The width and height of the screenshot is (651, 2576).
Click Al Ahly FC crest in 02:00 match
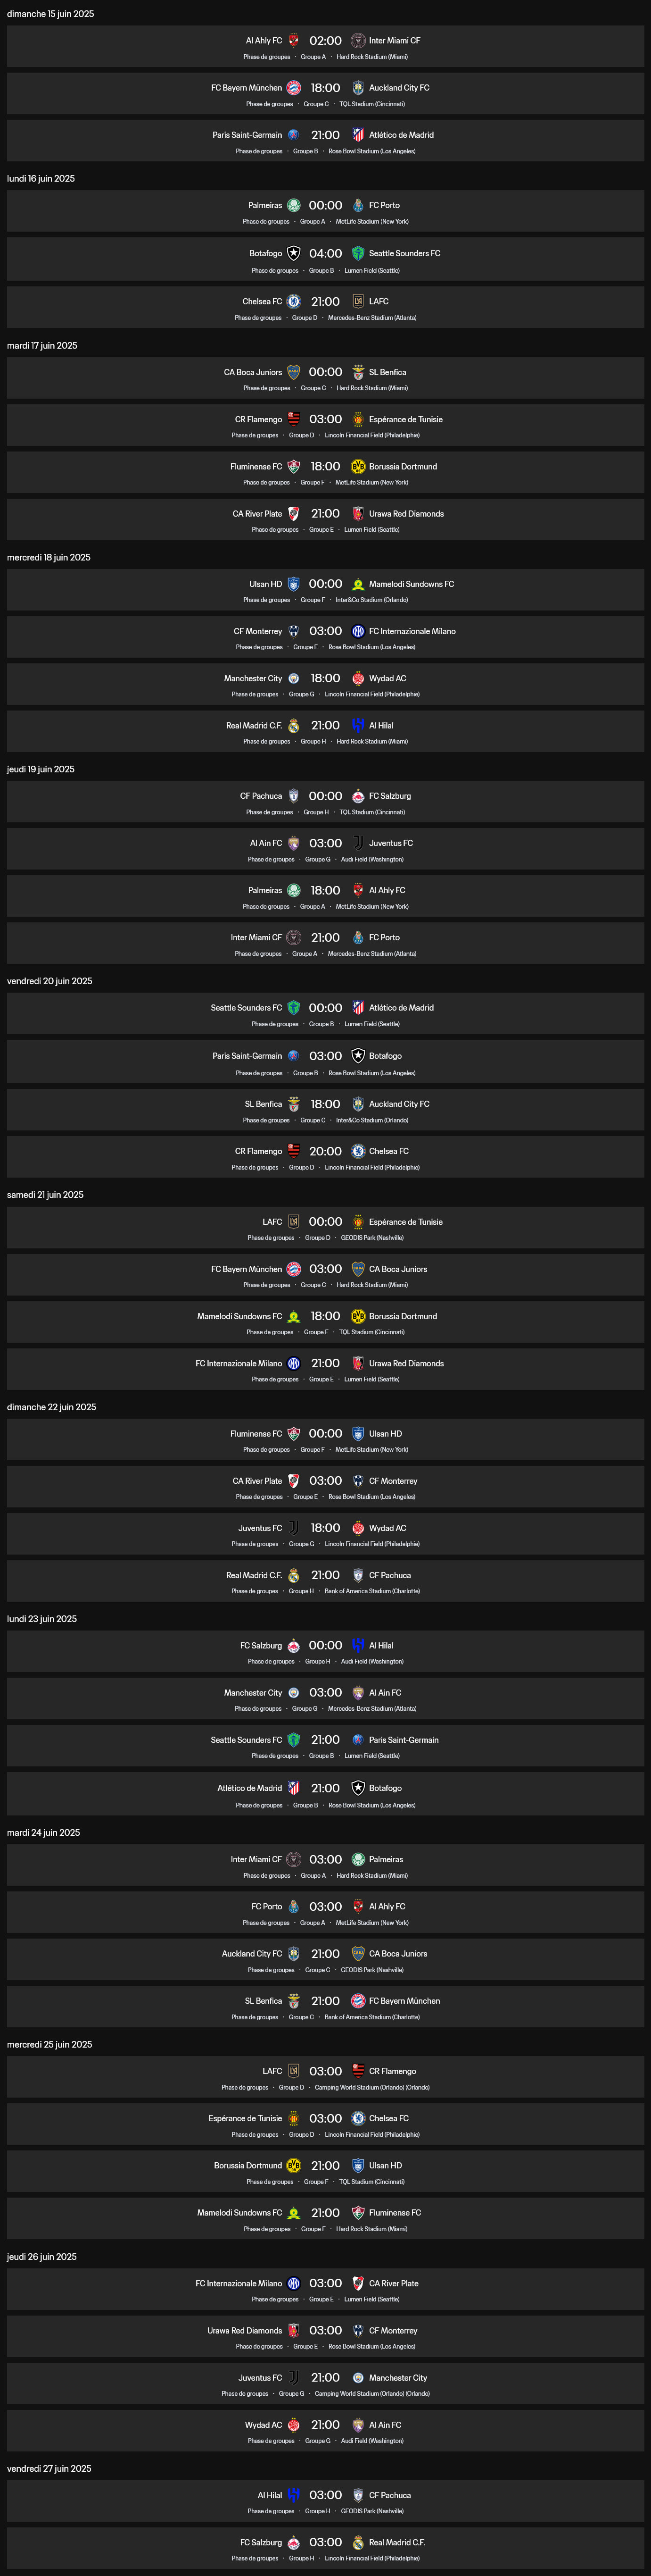[x=294, y=41]
